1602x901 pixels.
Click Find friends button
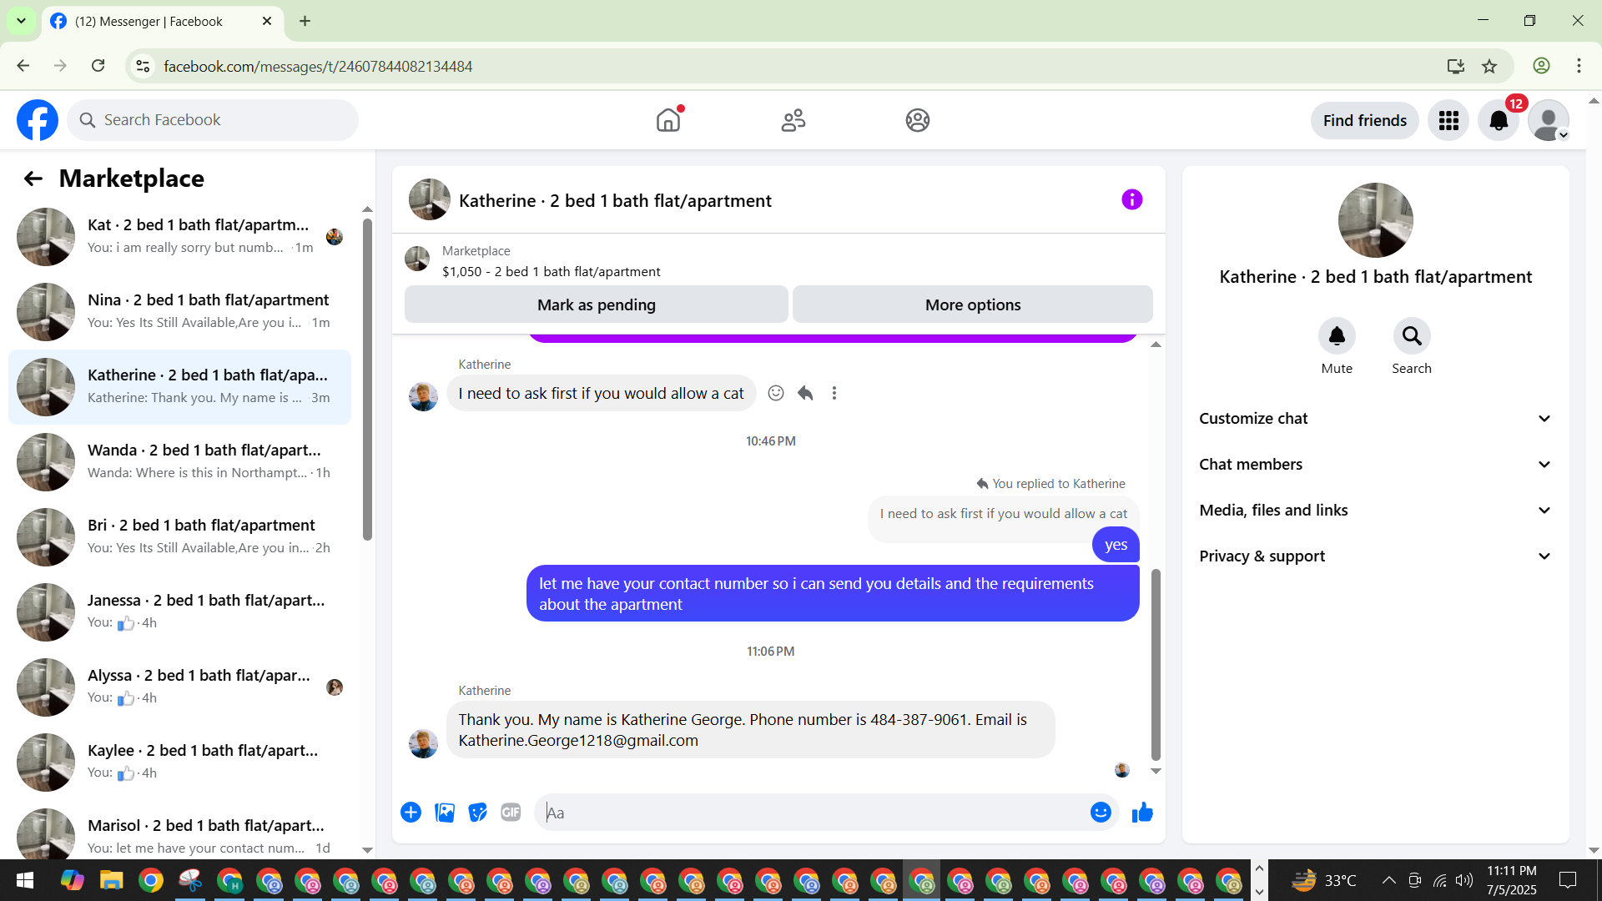point(1364,120)
